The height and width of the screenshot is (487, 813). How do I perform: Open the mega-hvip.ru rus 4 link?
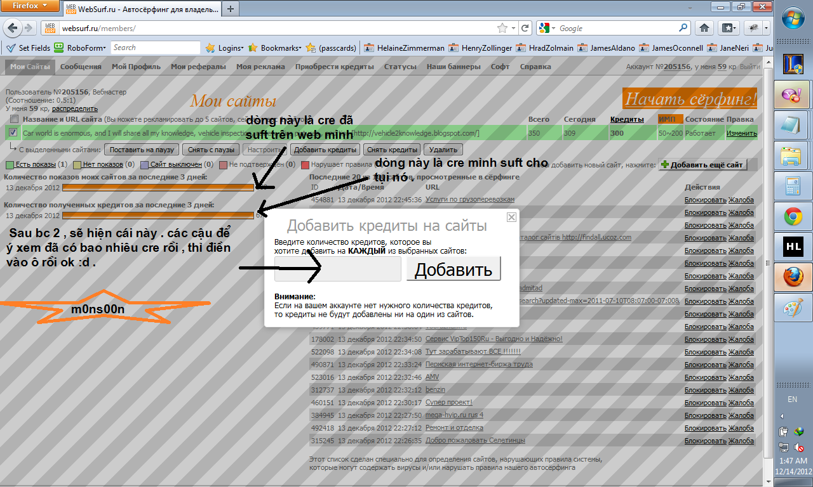pos(454,415)
